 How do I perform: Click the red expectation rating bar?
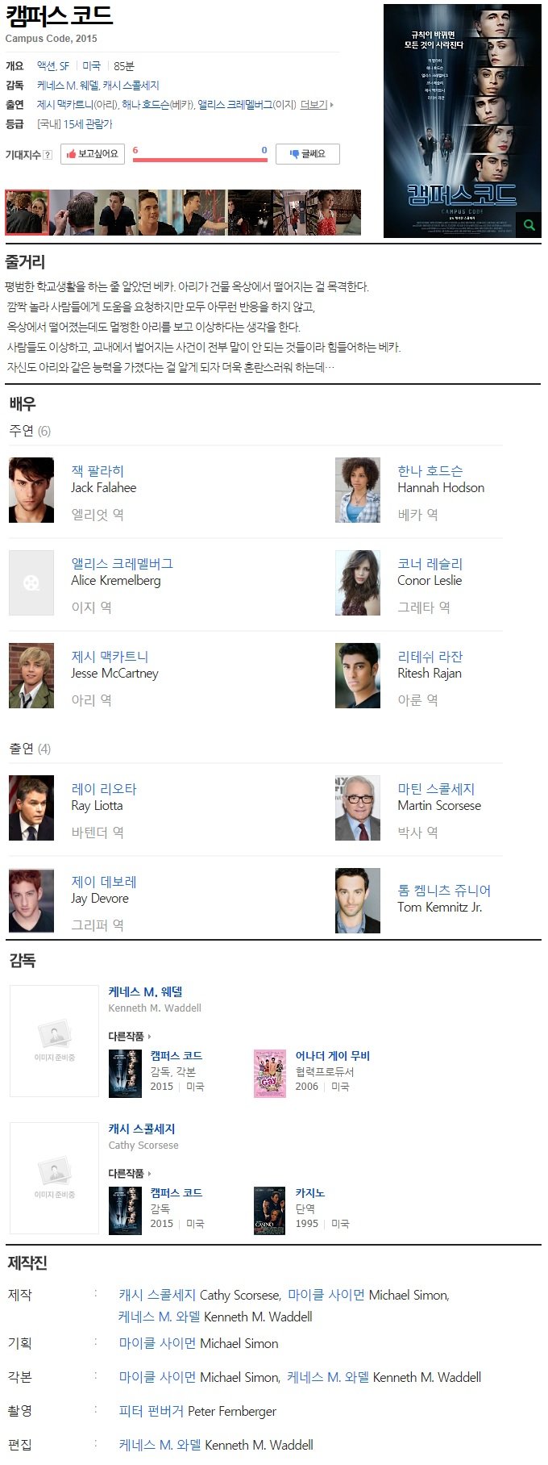[200, 160]
